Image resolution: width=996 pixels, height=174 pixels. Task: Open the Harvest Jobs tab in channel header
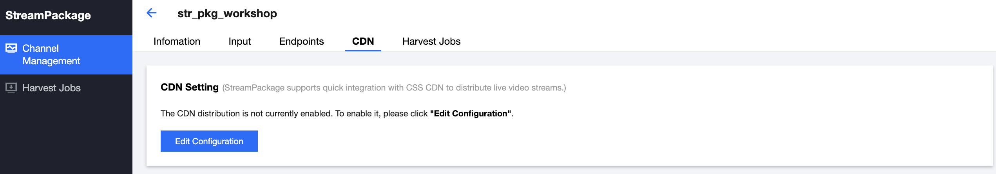(431, 41)
